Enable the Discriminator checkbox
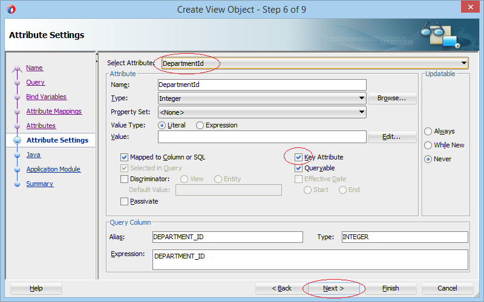Viewport: 484px width, 302px height. click(124, 179)
